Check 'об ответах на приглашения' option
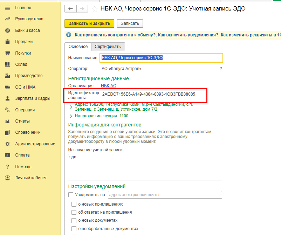 (x=74, y=212)
